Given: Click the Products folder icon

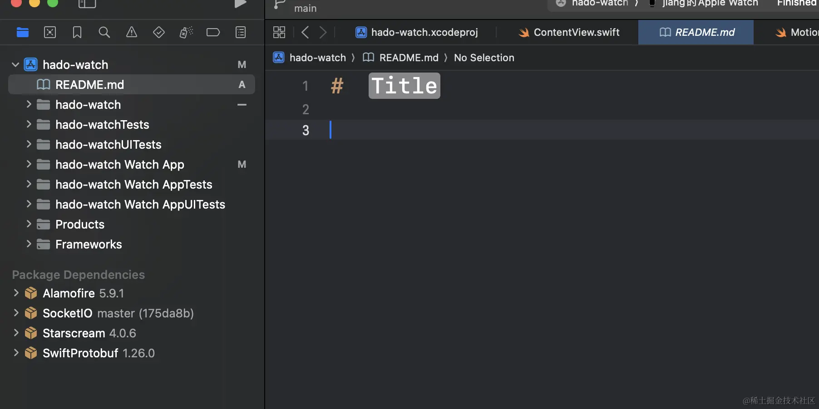Looking at the screenshot, I should tap(43, 224).
